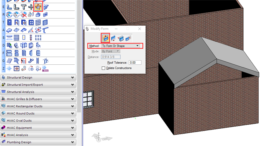Expand the Structural Import/Export task group
The image size is (272, 146).
[38, 85]
